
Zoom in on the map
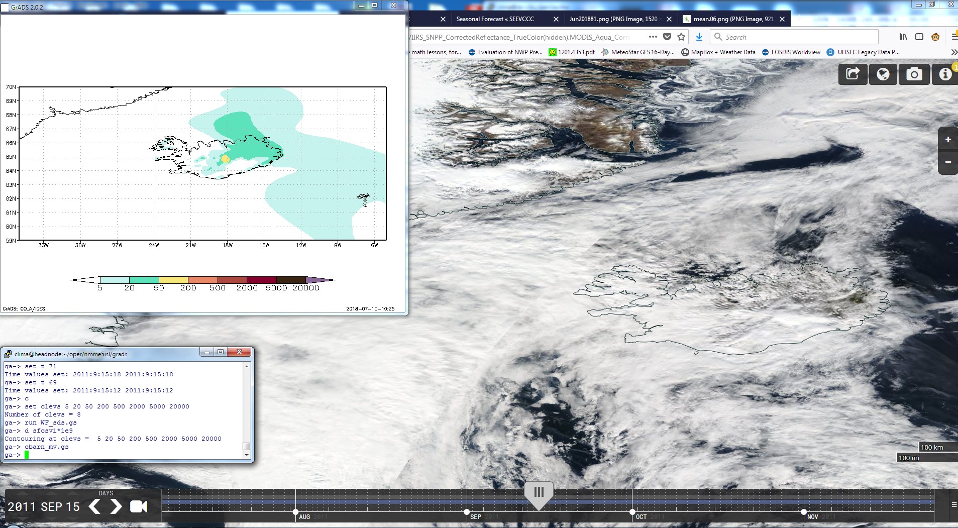948,140
